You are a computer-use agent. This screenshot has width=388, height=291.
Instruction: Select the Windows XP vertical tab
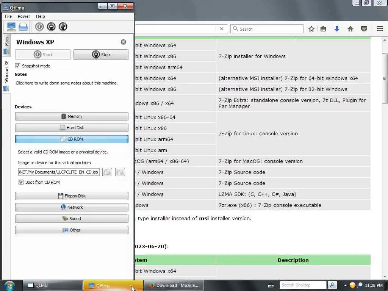click(x=6, y=75)
